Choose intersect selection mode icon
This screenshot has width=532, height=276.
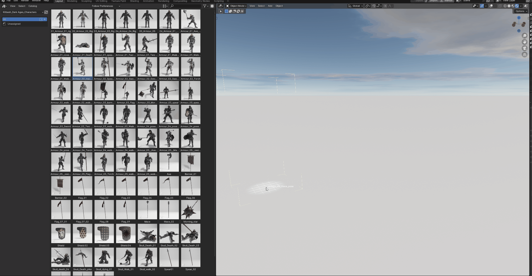tap(242, 11)
